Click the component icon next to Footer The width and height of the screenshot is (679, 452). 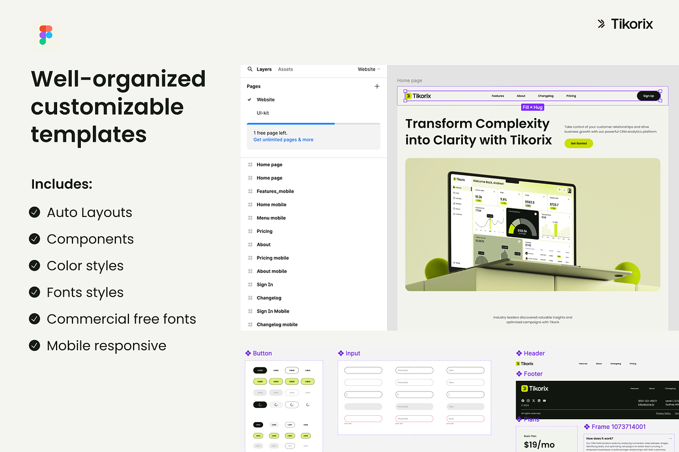click(x=519, y=373)
